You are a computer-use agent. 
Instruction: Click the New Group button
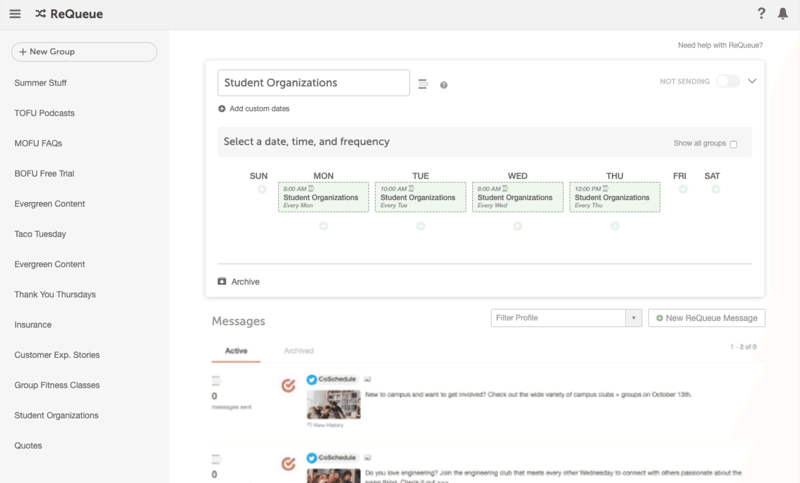click(x=84, y=52)
